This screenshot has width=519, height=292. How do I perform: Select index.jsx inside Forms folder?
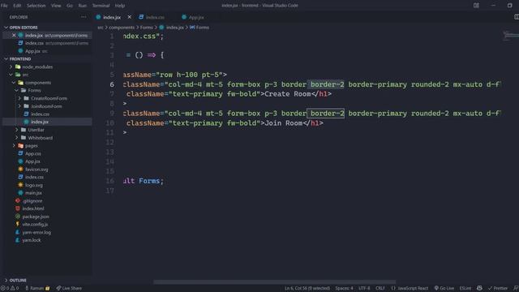(x=40, y=122)
